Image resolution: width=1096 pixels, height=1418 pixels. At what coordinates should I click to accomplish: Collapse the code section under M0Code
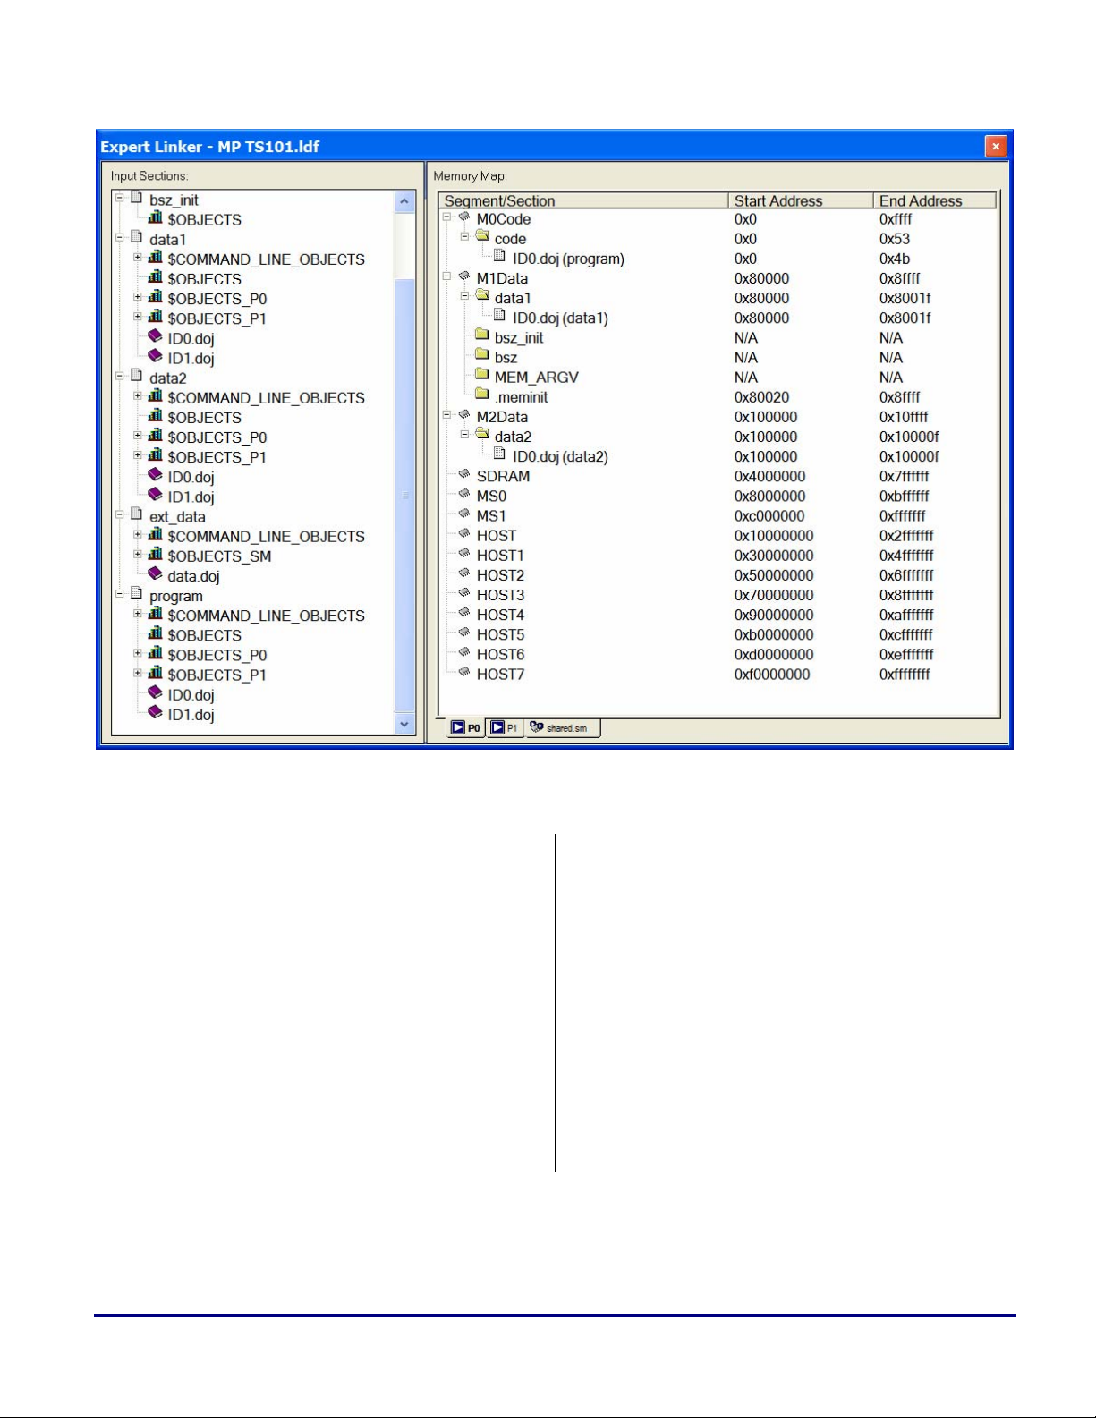tap(464, 237)
